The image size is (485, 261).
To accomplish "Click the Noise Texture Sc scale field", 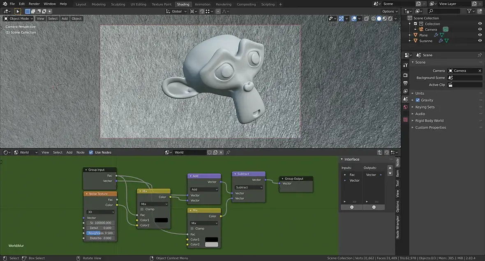I will coord(100,223).
